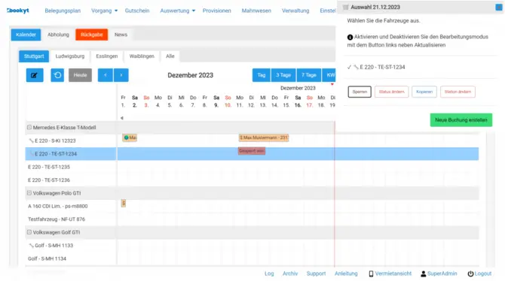Open the Log link in the footer
505x281 pixels.
pos(269,273)
